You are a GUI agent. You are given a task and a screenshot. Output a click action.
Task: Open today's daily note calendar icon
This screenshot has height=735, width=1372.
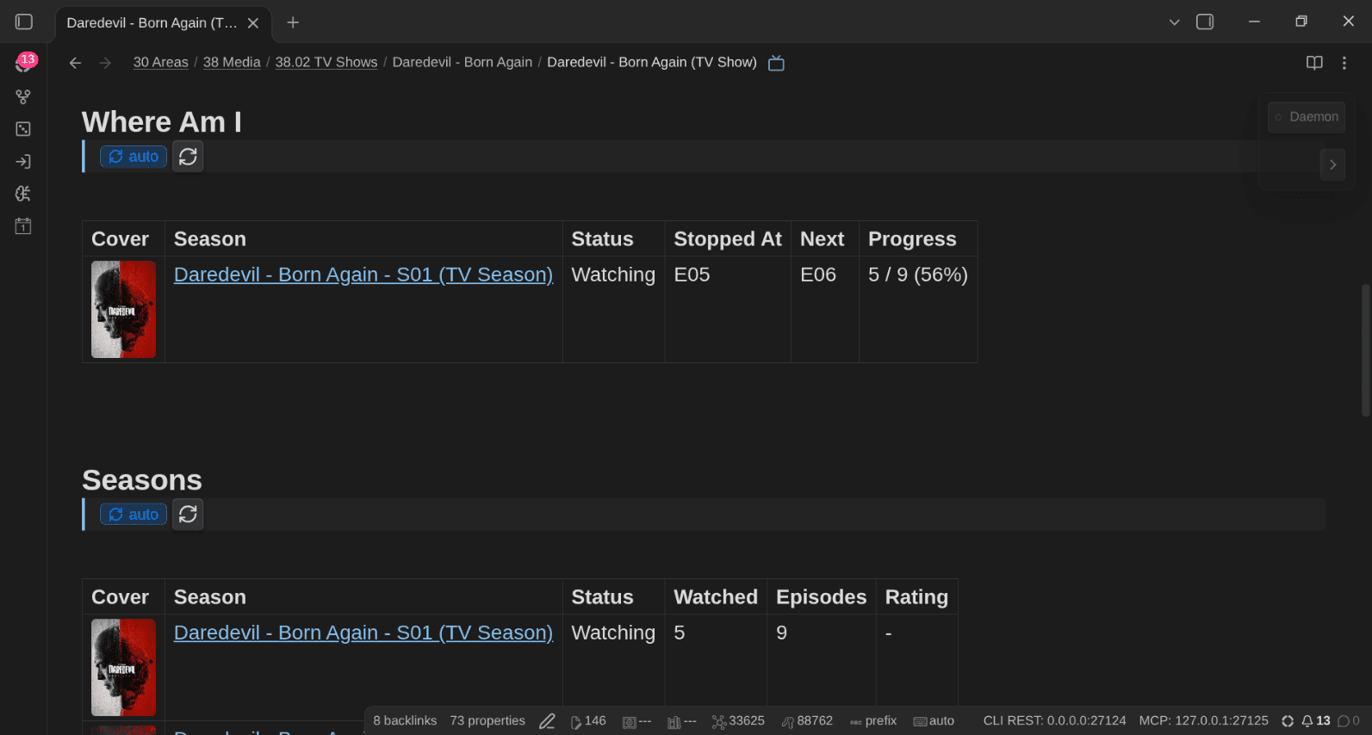23,226
